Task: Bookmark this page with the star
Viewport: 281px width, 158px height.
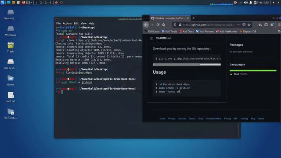Action: [x=249, y=25]
